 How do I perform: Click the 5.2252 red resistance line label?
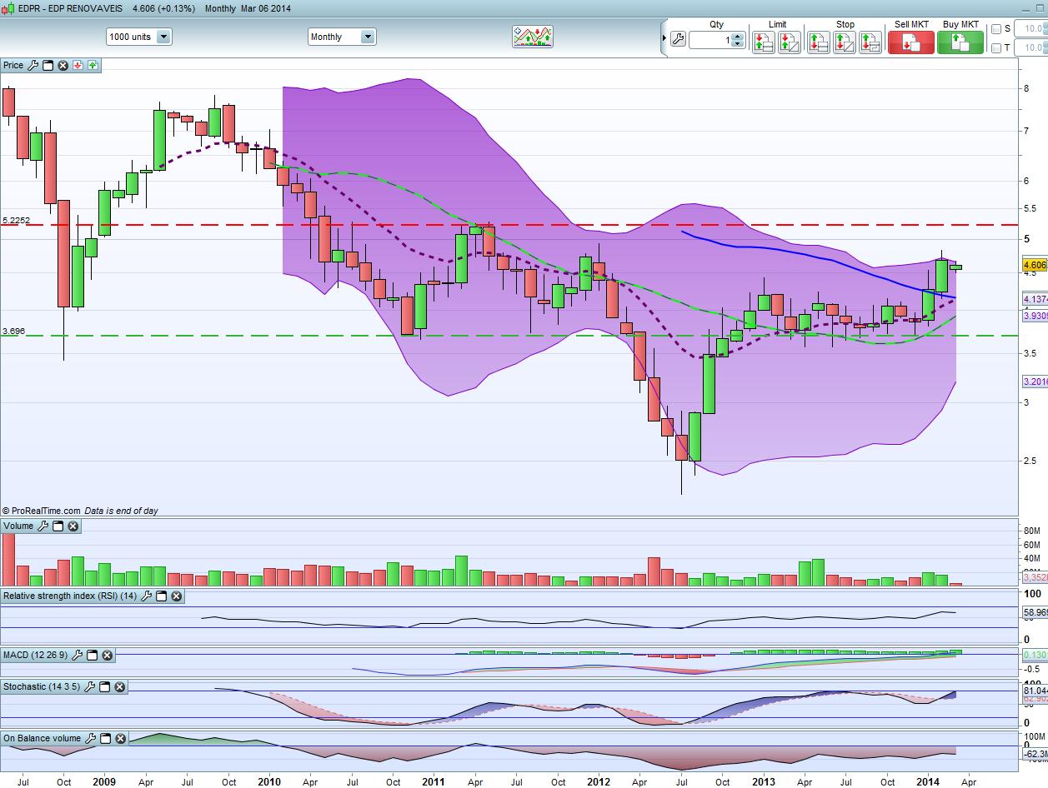17,221
